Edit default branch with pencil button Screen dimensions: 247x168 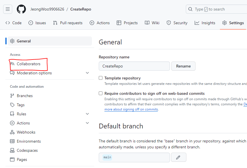[179, 157]
